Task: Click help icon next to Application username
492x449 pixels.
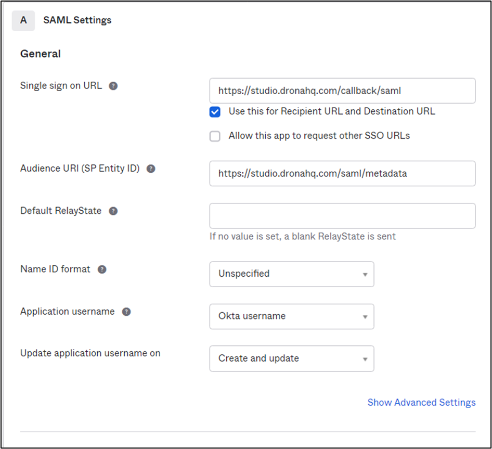Action: 126,312
